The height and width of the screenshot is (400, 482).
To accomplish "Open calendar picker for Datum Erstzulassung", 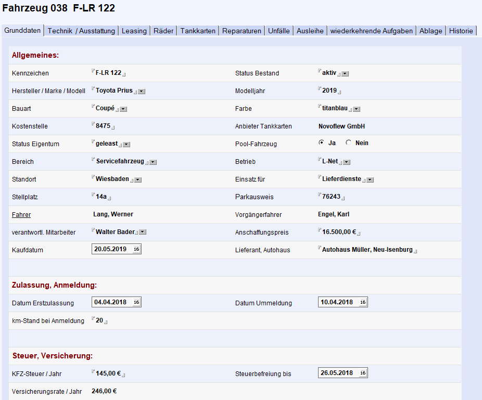I will (136, 302).
